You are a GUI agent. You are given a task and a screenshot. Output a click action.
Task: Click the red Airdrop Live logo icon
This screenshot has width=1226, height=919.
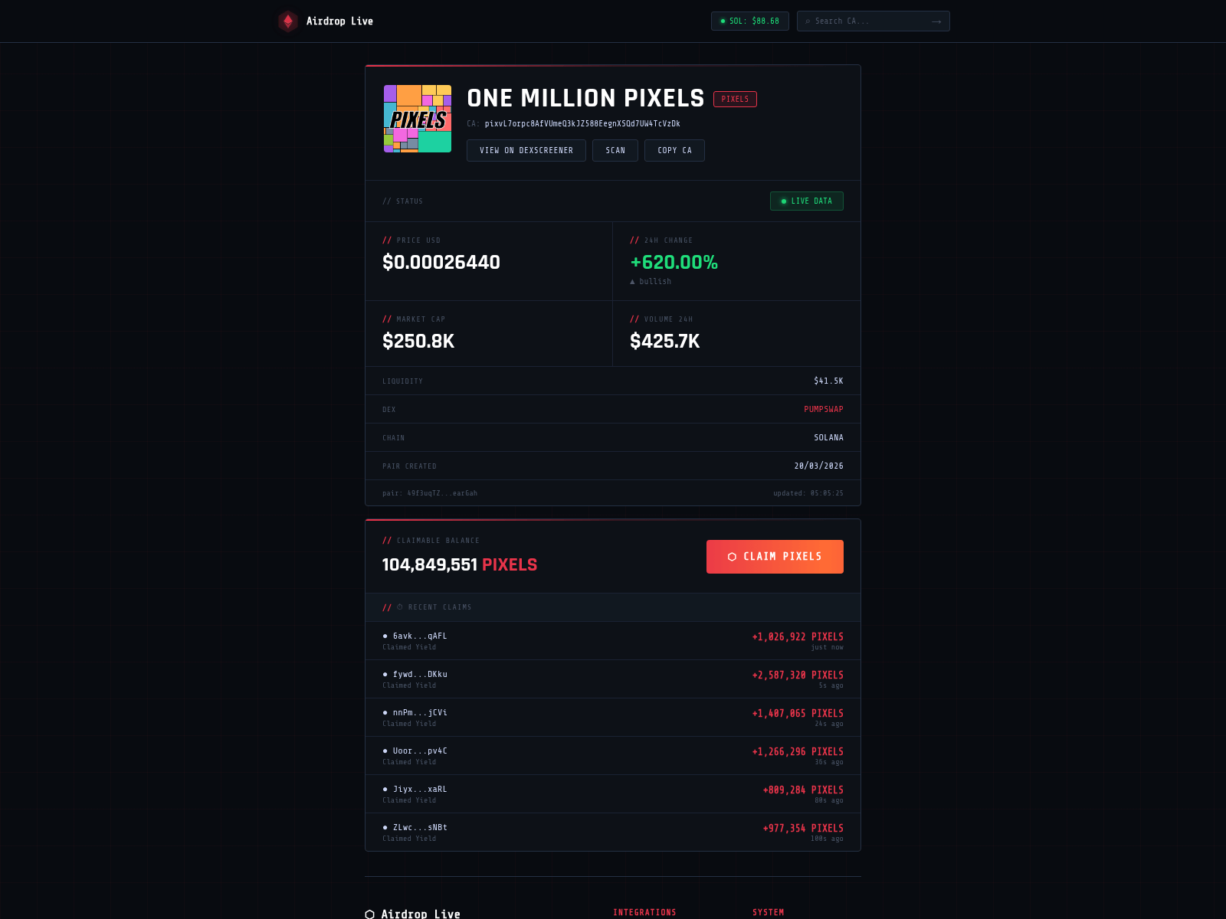[288, 21]
